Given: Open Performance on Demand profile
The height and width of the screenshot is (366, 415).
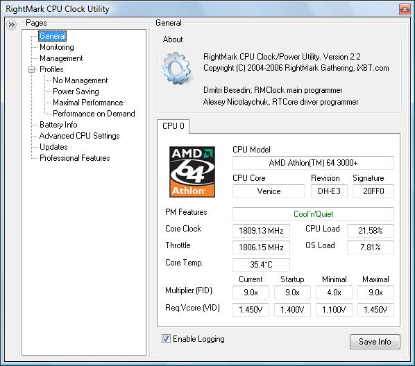Looking at the screenshot, I should point(94,114).
